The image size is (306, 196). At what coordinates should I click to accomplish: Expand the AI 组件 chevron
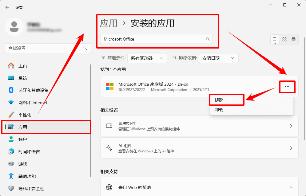(291, 148)
